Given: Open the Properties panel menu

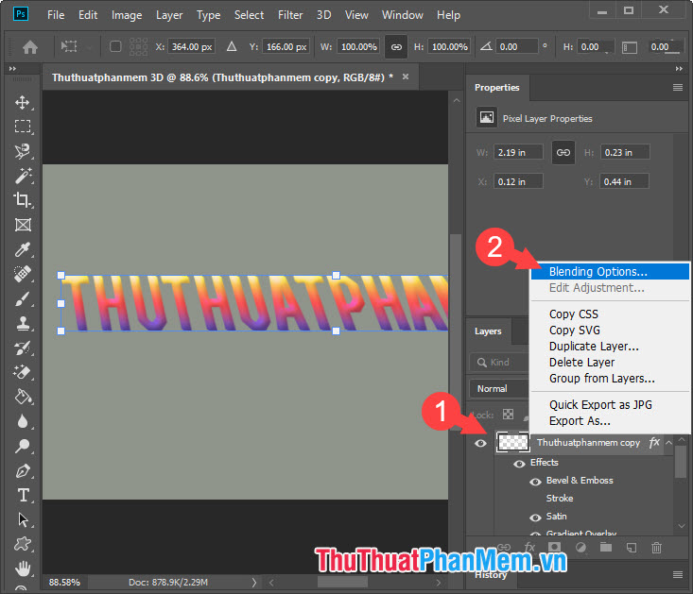Looking at the screenshot, I should coord(678,88).
